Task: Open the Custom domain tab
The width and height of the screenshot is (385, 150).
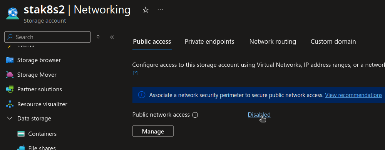Action: pyautogui.click(x=333, y=41)
